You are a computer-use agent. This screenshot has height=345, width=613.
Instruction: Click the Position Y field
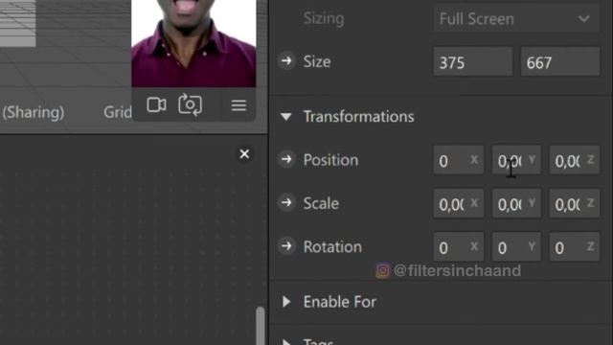(x=516, y=160)
